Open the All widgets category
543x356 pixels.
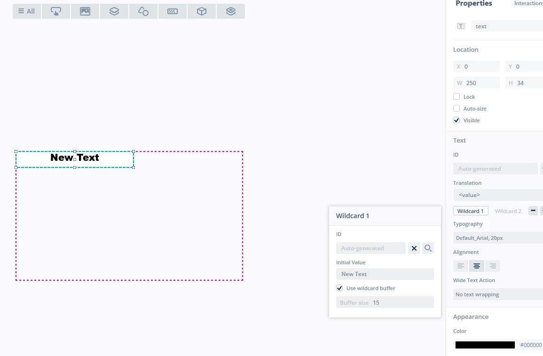[27, 11]
